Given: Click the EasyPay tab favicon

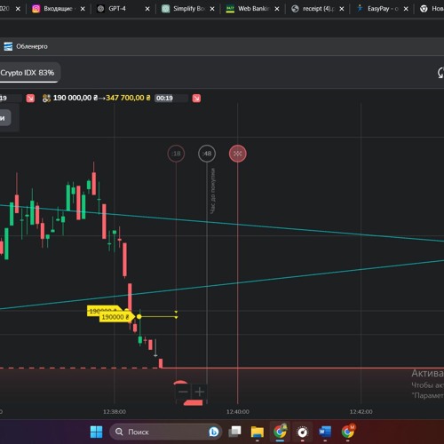Looking at the screenshot, I should tap(360, 9).
